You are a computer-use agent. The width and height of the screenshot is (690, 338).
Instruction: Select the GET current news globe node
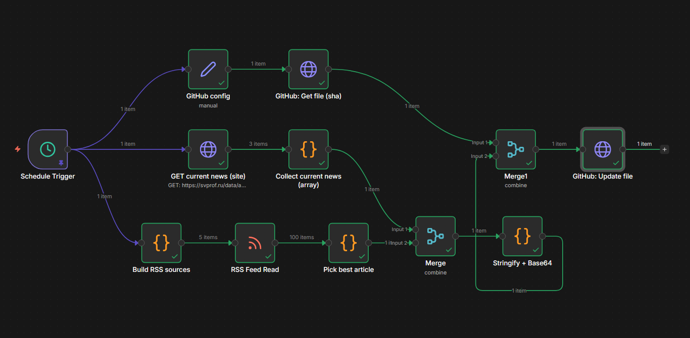[208, 149]
